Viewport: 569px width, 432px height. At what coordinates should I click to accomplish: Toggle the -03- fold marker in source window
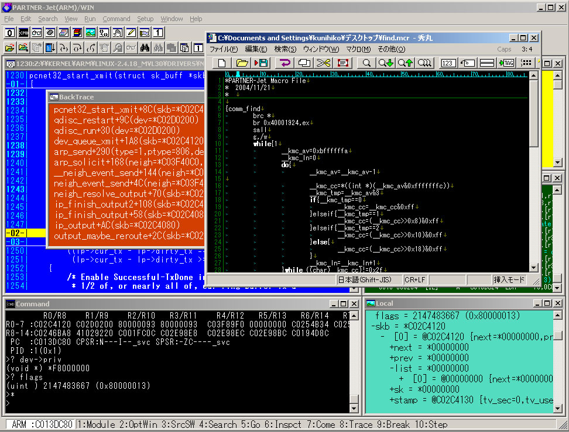click(x=15, y=242)
